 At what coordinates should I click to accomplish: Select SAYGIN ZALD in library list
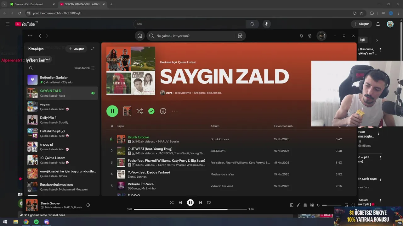(62, 93)
